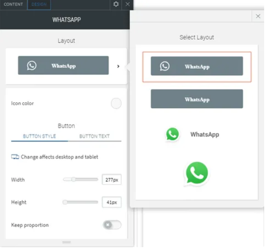Adjust the Height slider
The width and height of the screenshot is (265, 248).
click(65, 202)
